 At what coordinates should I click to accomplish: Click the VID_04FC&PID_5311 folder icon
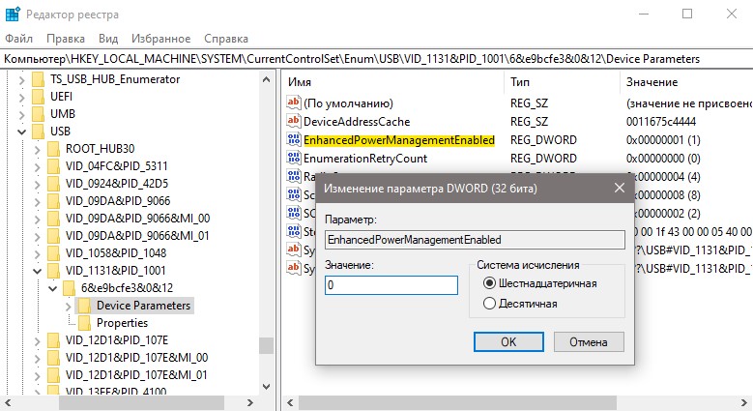[53, 166]
